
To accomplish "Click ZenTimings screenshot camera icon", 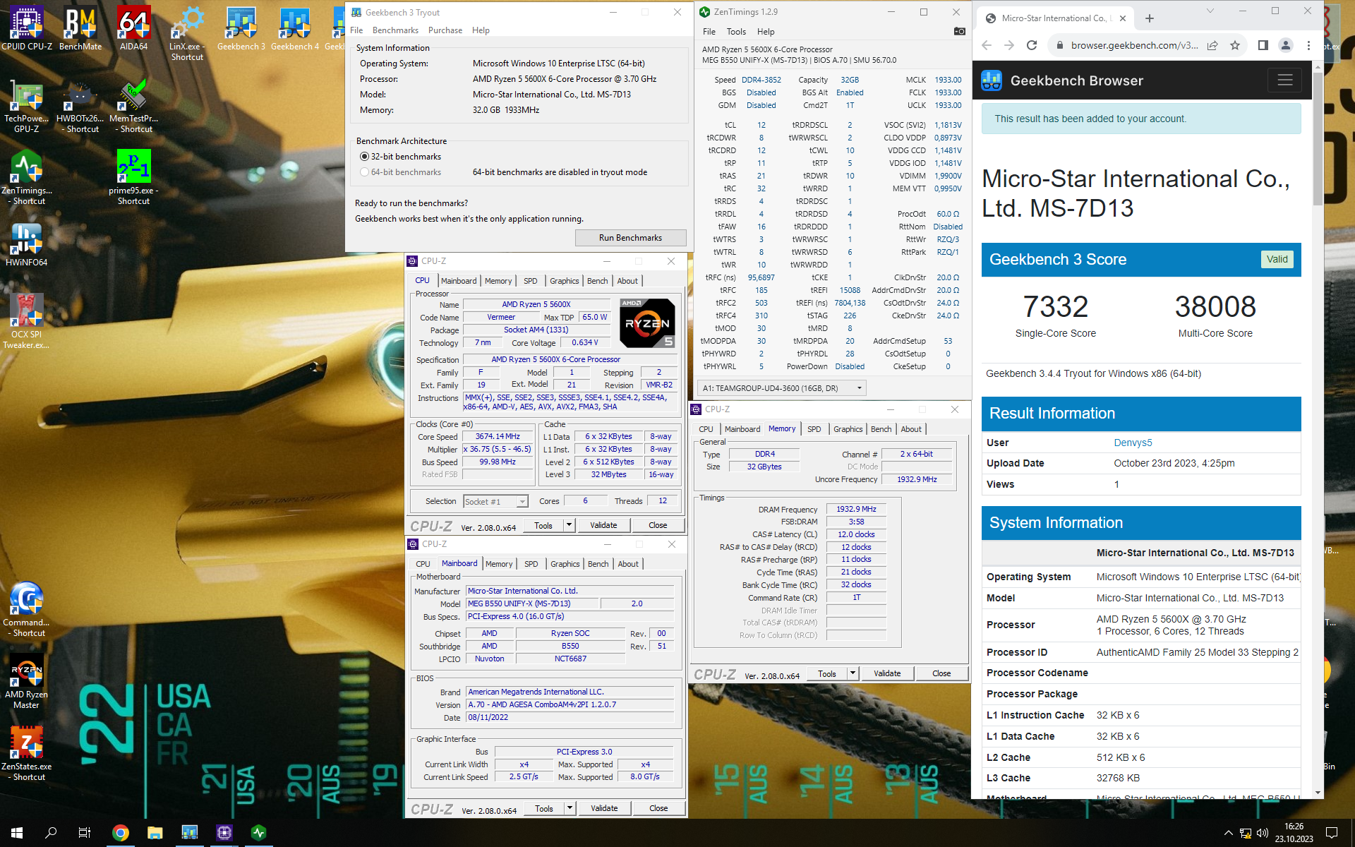I will pyautogui.click(x=959, y=31).
